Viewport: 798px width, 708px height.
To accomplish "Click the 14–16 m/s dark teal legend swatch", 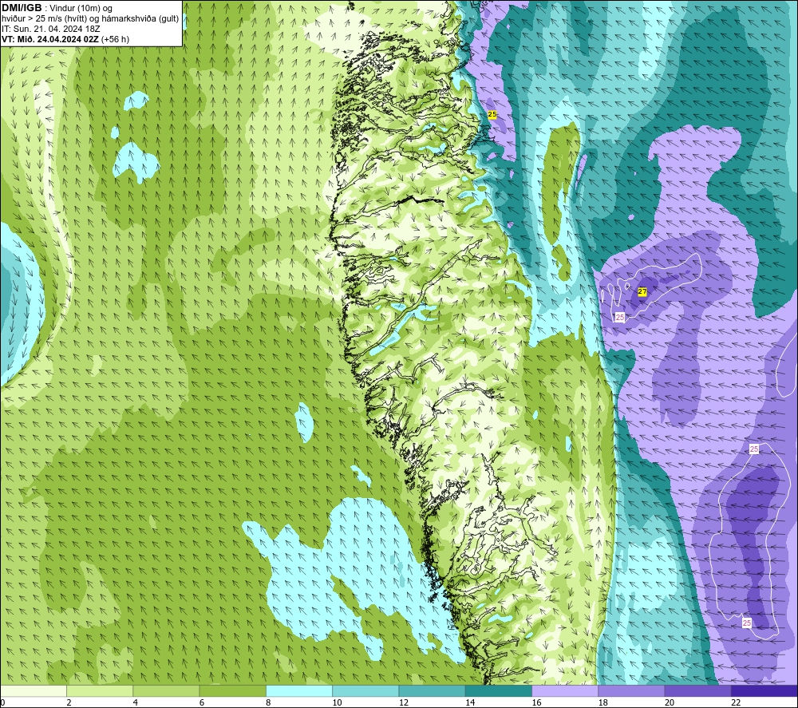I will 499,690.
